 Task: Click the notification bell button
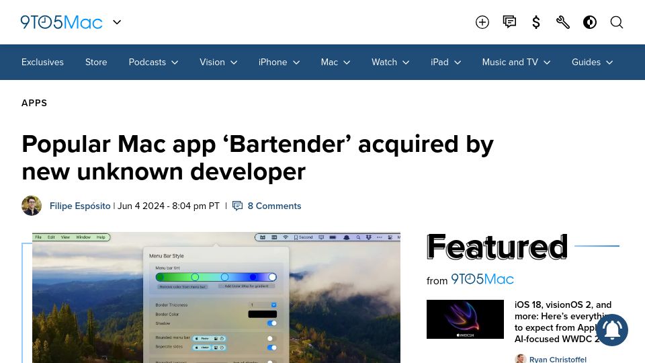coord(612,330)
